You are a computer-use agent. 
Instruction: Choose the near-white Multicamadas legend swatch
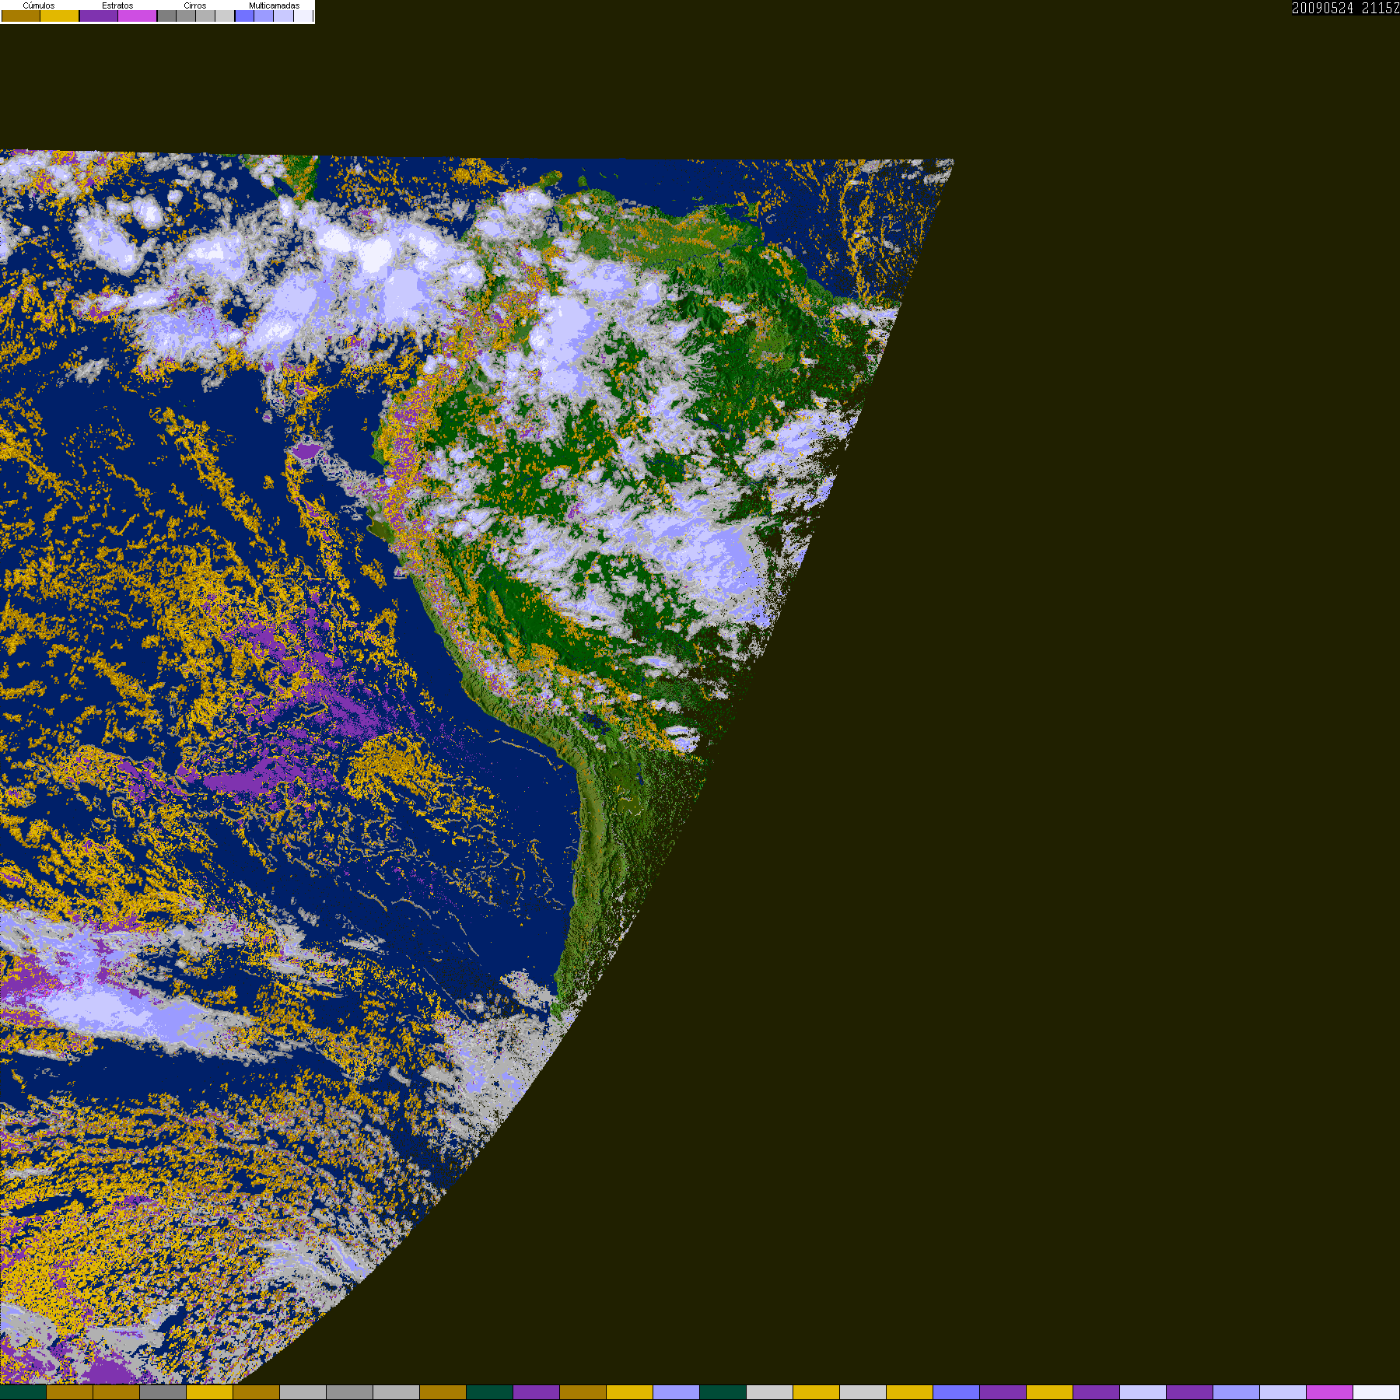(303, 16)
